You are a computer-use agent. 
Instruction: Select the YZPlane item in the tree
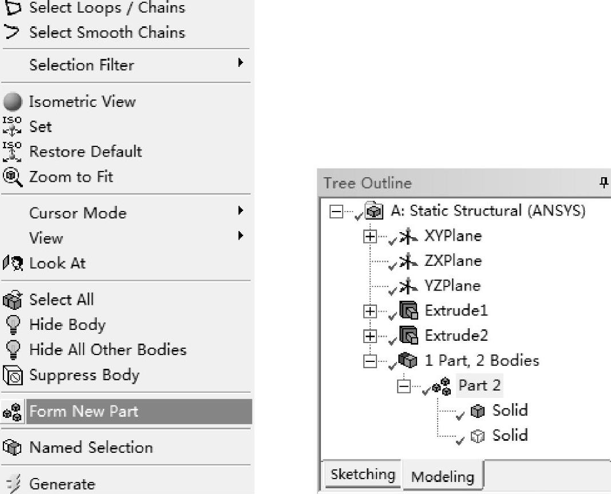[x=452, y=285]
